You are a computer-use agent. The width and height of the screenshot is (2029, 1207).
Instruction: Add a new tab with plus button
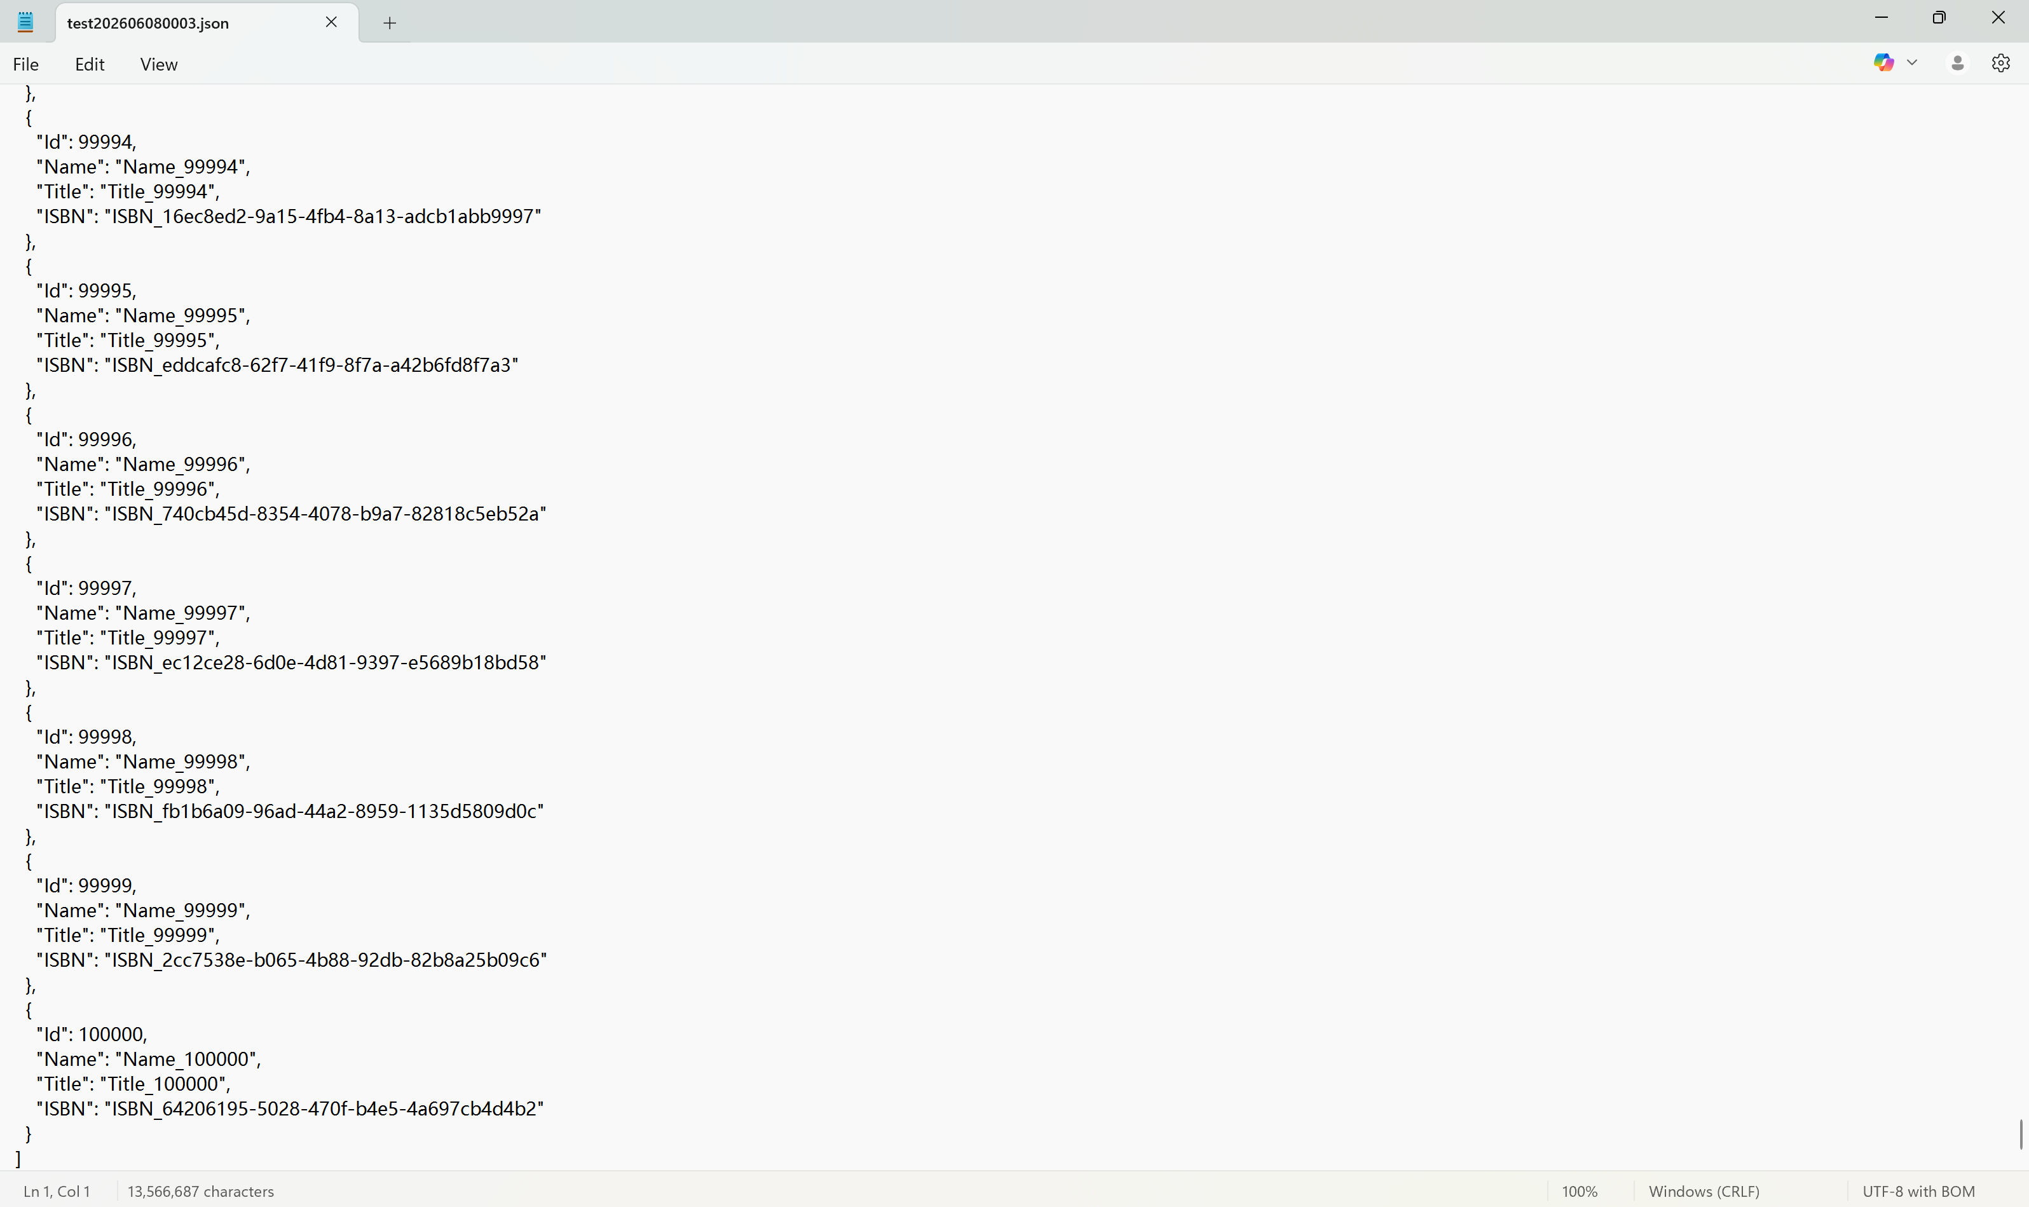[390, 23]
